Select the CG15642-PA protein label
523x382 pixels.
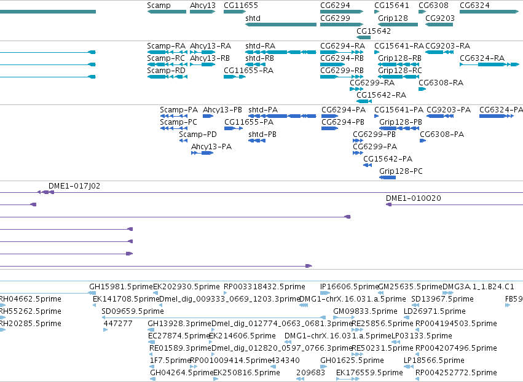coord(388,159)
